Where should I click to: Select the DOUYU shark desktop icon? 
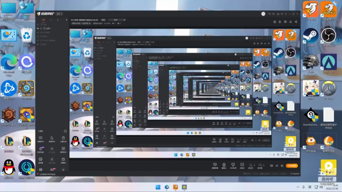tap(328, 11)
